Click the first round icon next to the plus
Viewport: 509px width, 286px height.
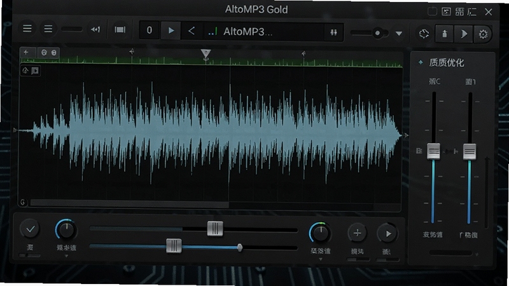44,52
